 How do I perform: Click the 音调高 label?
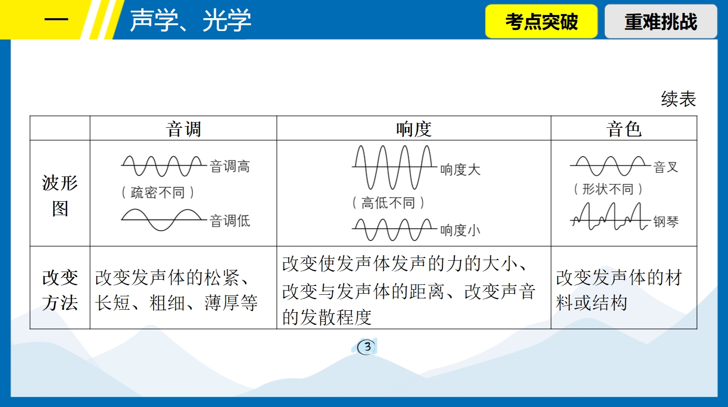click(230, 167)
